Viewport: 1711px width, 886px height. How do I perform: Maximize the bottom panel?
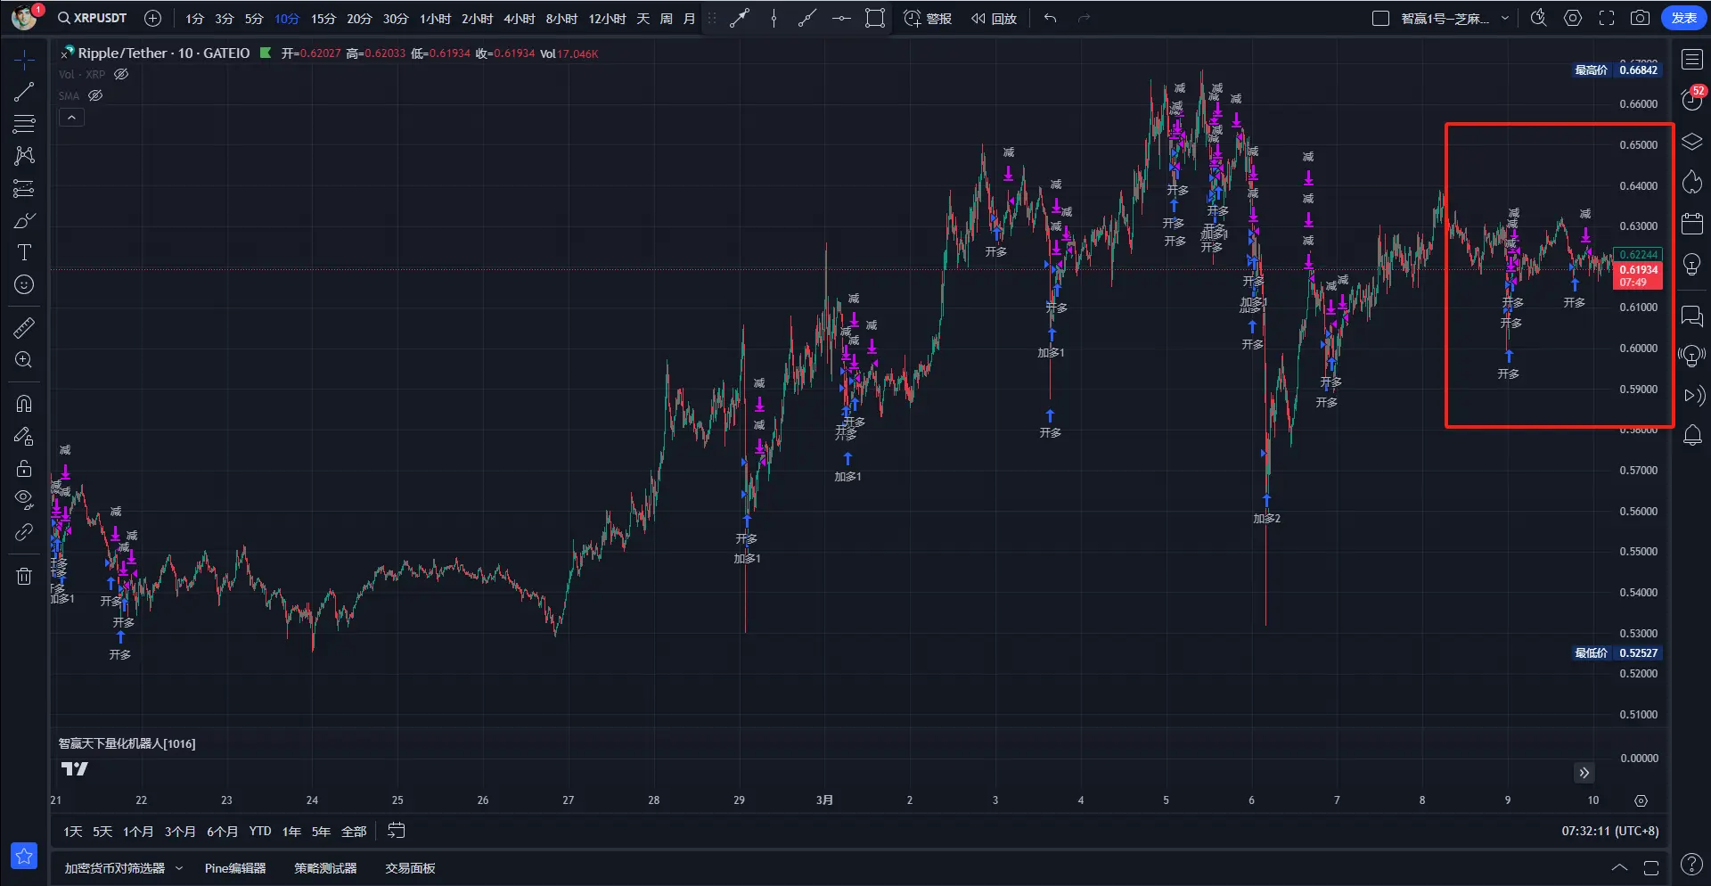coord(1651,867)
